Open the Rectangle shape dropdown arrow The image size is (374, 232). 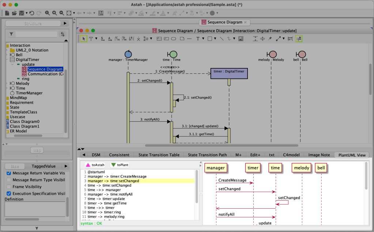tap(215, 38)
